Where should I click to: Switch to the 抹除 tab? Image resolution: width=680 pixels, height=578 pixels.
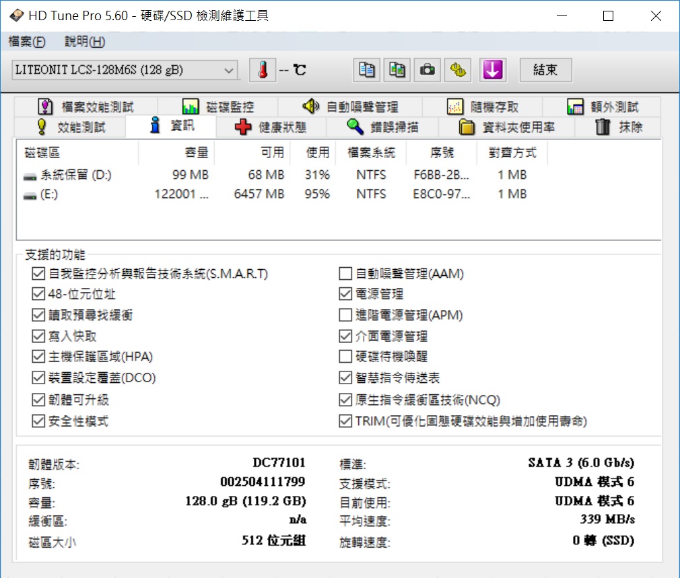pos(618,127)
